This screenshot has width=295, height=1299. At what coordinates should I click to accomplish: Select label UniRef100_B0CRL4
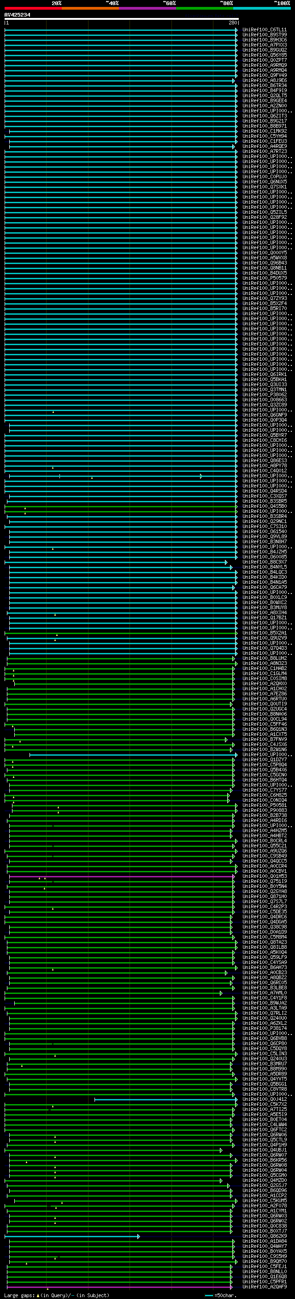(265, 841)
